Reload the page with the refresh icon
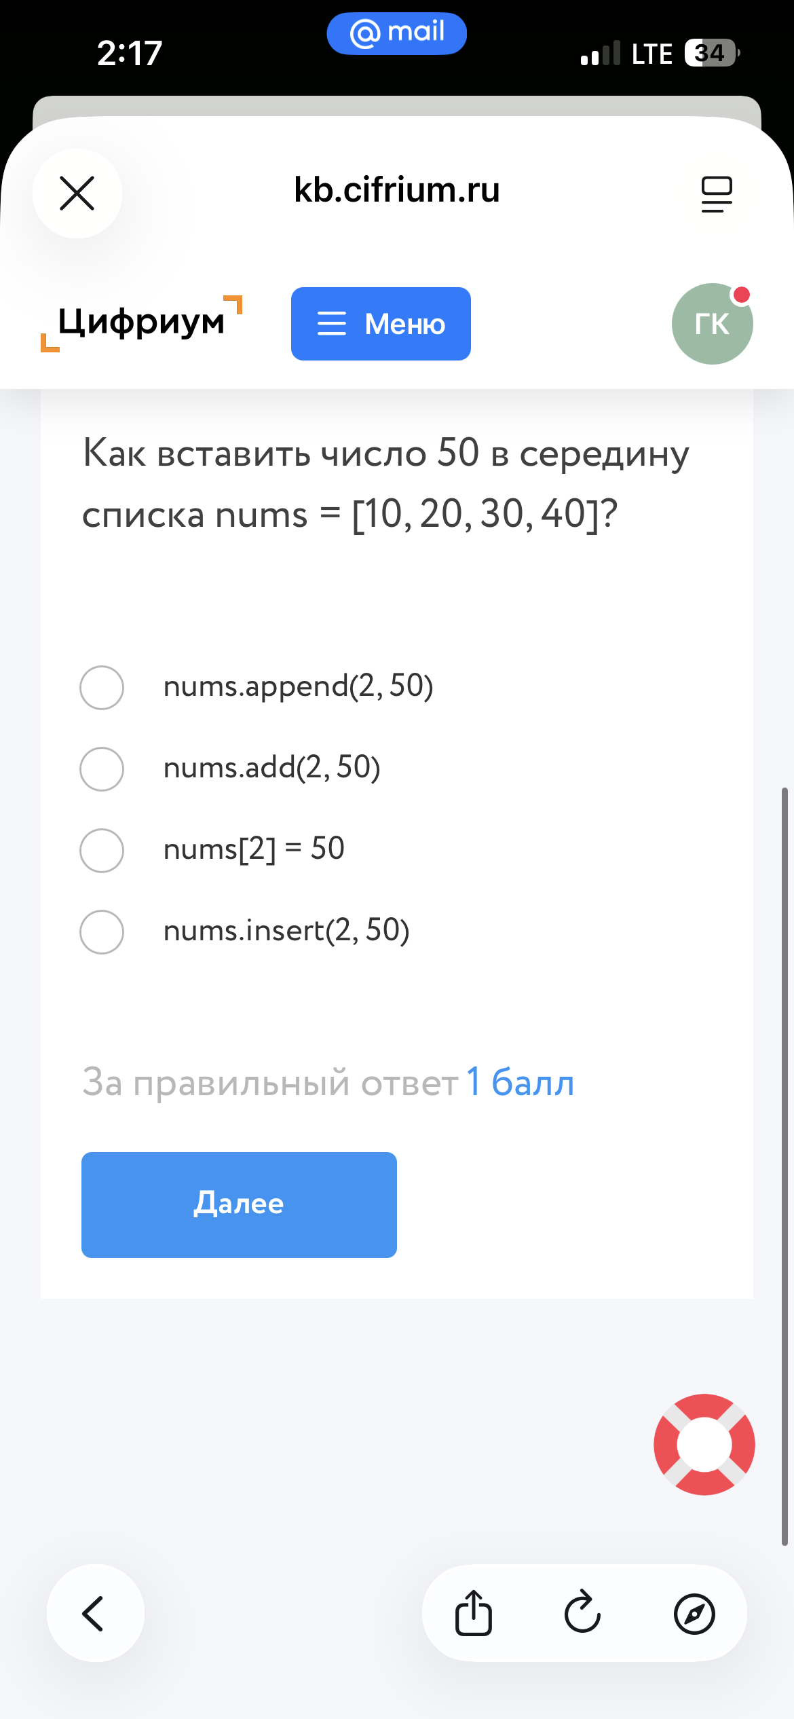 (x=583, y=1613)
